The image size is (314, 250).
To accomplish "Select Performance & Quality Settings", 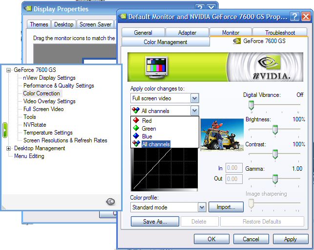I will [x=59, y=86].
